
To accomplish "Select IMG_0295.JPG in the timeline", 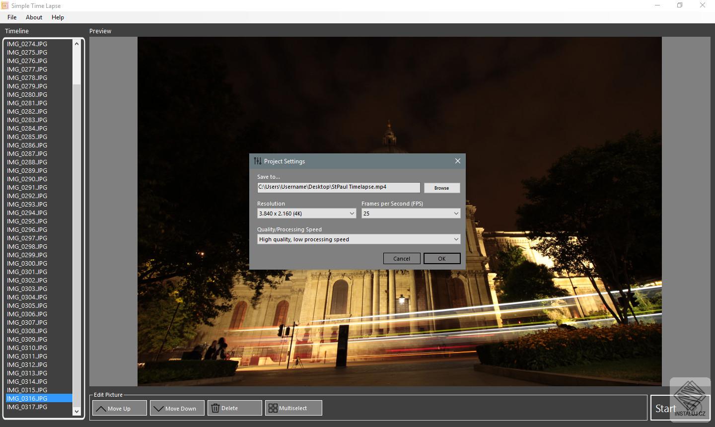I will (39, 221).
